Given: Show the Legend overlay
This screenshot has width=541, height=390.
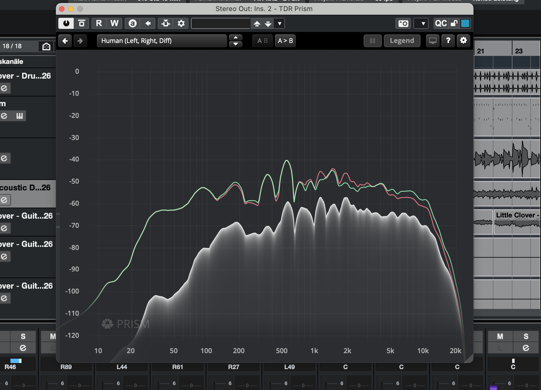Looking at the screenshot, I should click(x=402, y=41).
